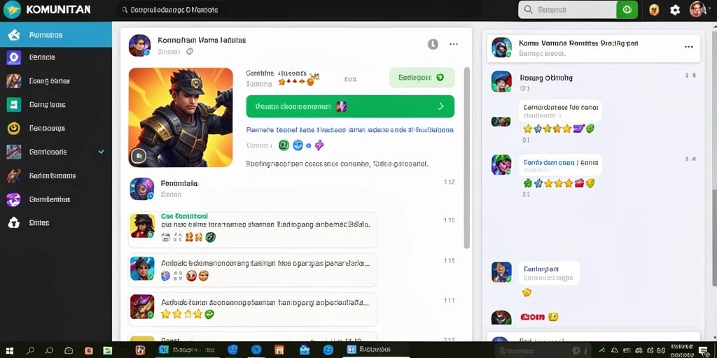Open the green-titled first list card
The width and height of the screenshot is (717, 358).
pyautogui.click(x=252, y=229)
